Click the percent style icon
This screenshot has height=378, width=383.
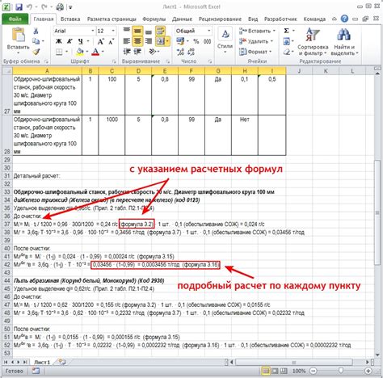[x=196, y=41]
